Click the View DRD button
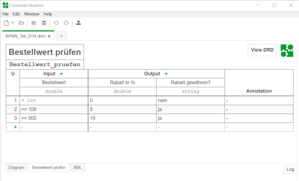 (x=262, y=50)
